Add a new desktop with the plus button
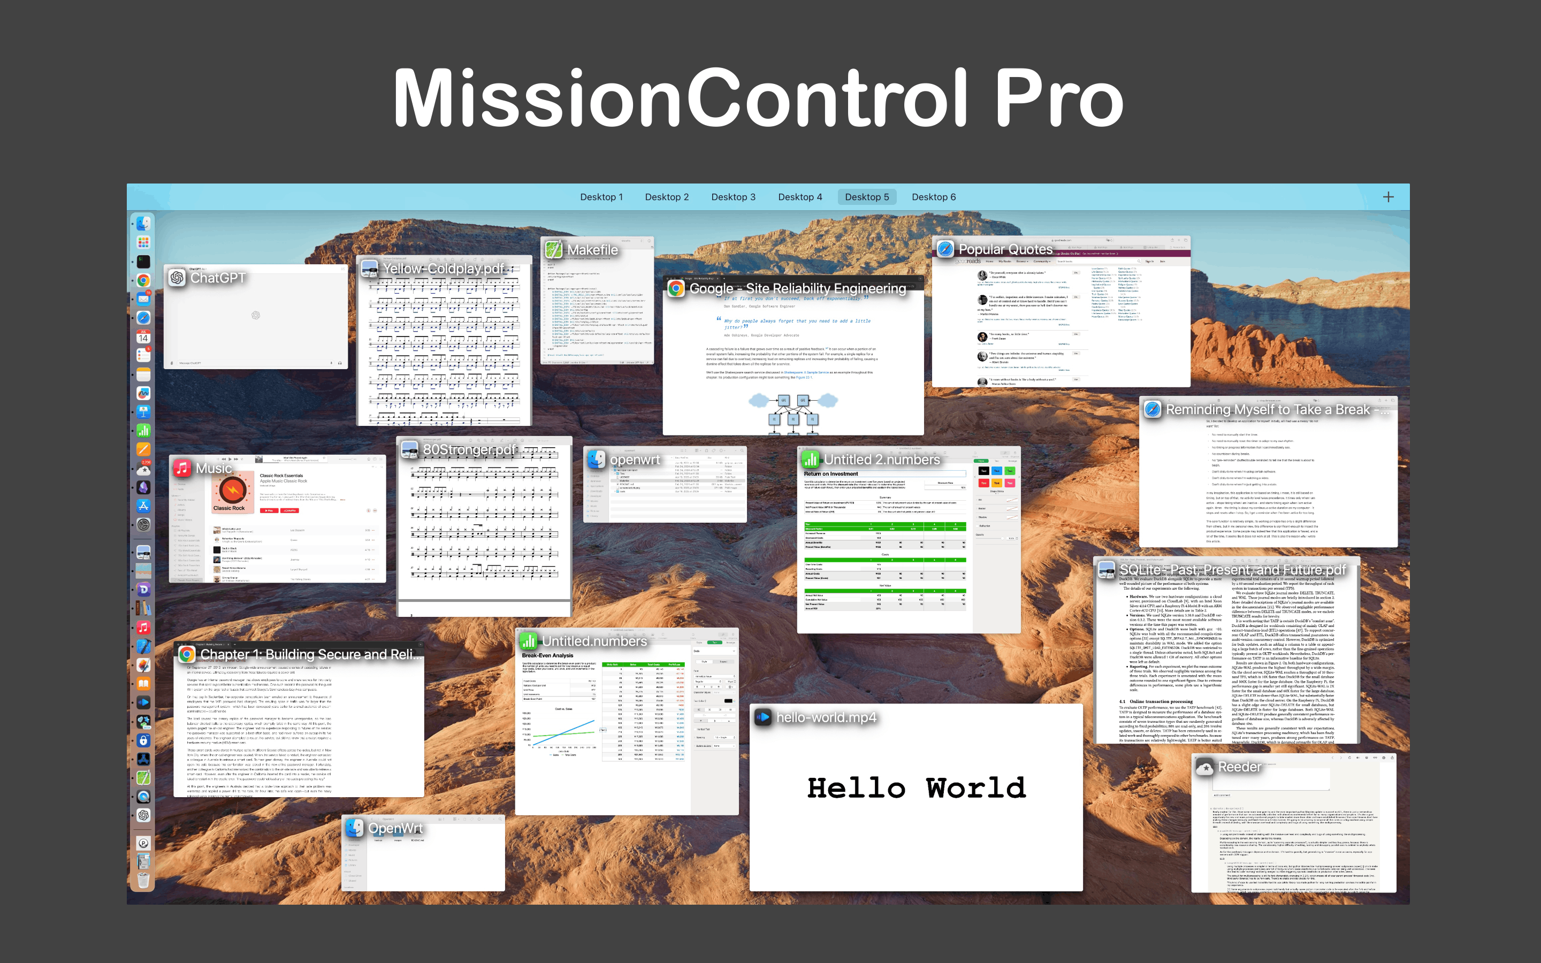Viewport: 1541px width, 963px height. point(1388,197)
